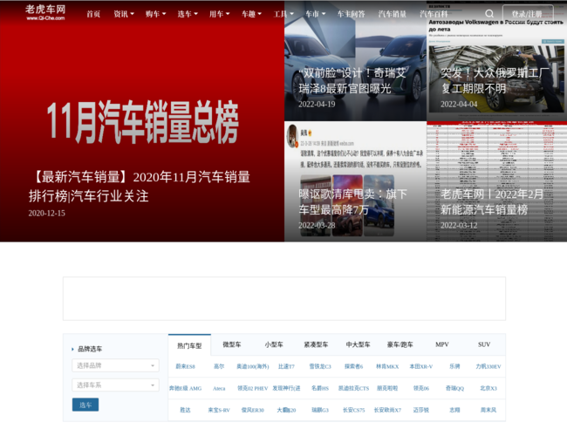The width and height of the screenshot is (567, 436).
Task: Switch to the 微型车 tab
Action: [x=232, y=344]
